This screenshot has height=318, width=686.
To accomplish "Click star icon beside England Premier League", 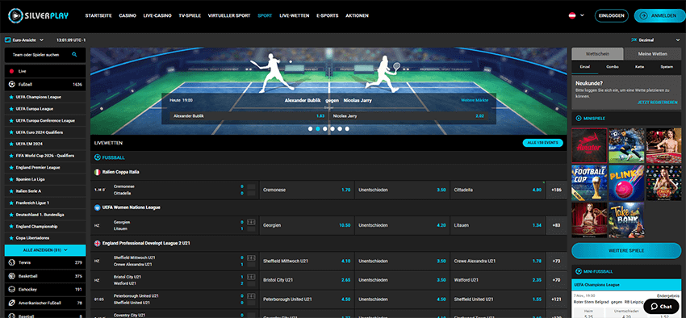I will 11,168.
